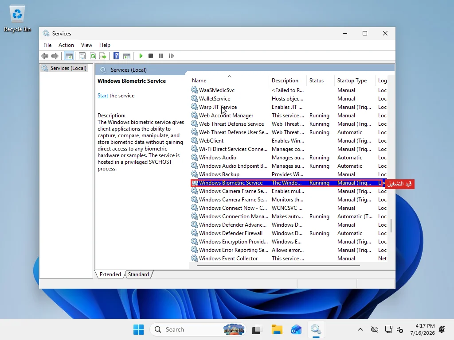The width and height of the screenshot is (454, 340).
Task: Select Windows Camera Frame service described Monitors th...
Action: coord(289,200)
